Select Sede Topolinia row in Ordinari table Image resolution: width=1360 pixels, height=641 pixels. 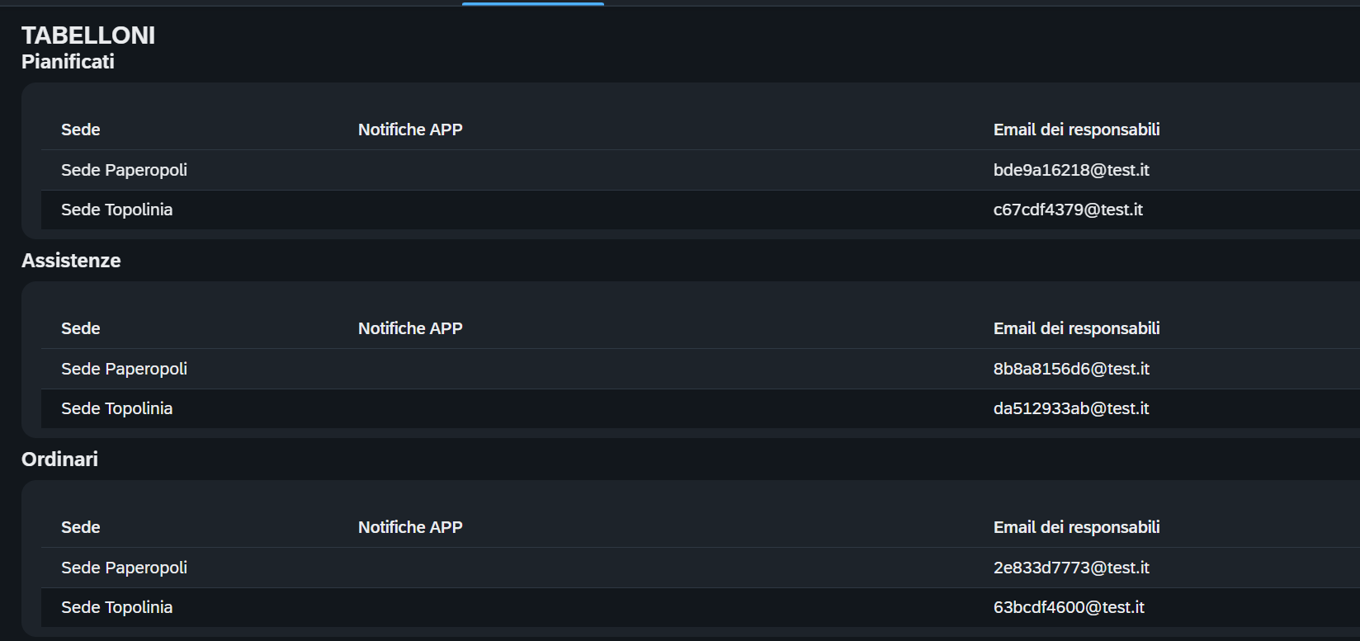116,607
